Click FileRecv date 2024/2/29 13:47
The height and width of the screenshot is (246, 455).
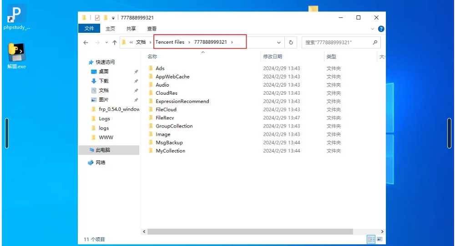tap(282, 118)
